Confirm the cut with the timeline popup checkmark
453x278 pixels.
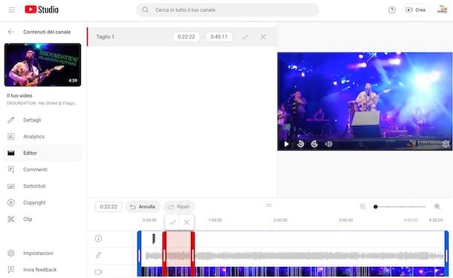172,222
